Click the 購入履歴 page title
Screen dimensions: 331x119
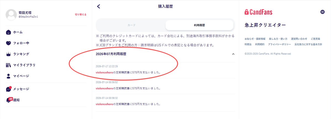(x=166, y=7)
